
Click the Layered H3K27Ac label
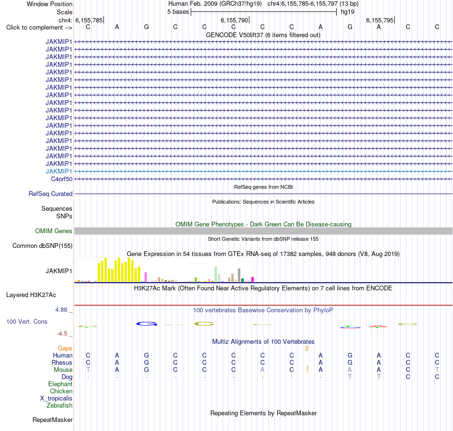pyautogui.click(x=31, y=295)
